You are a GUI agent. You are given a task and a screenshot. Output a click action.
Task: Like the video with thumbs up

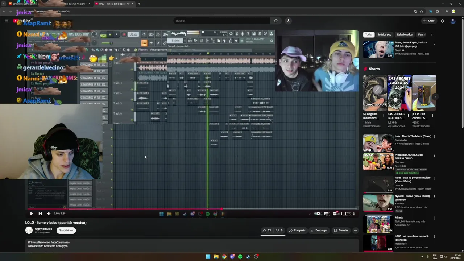pyautogui.click(x=267, y=230)
